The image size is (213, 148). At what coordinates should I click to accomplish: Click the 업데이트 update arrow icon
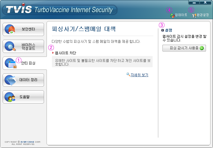172,15
